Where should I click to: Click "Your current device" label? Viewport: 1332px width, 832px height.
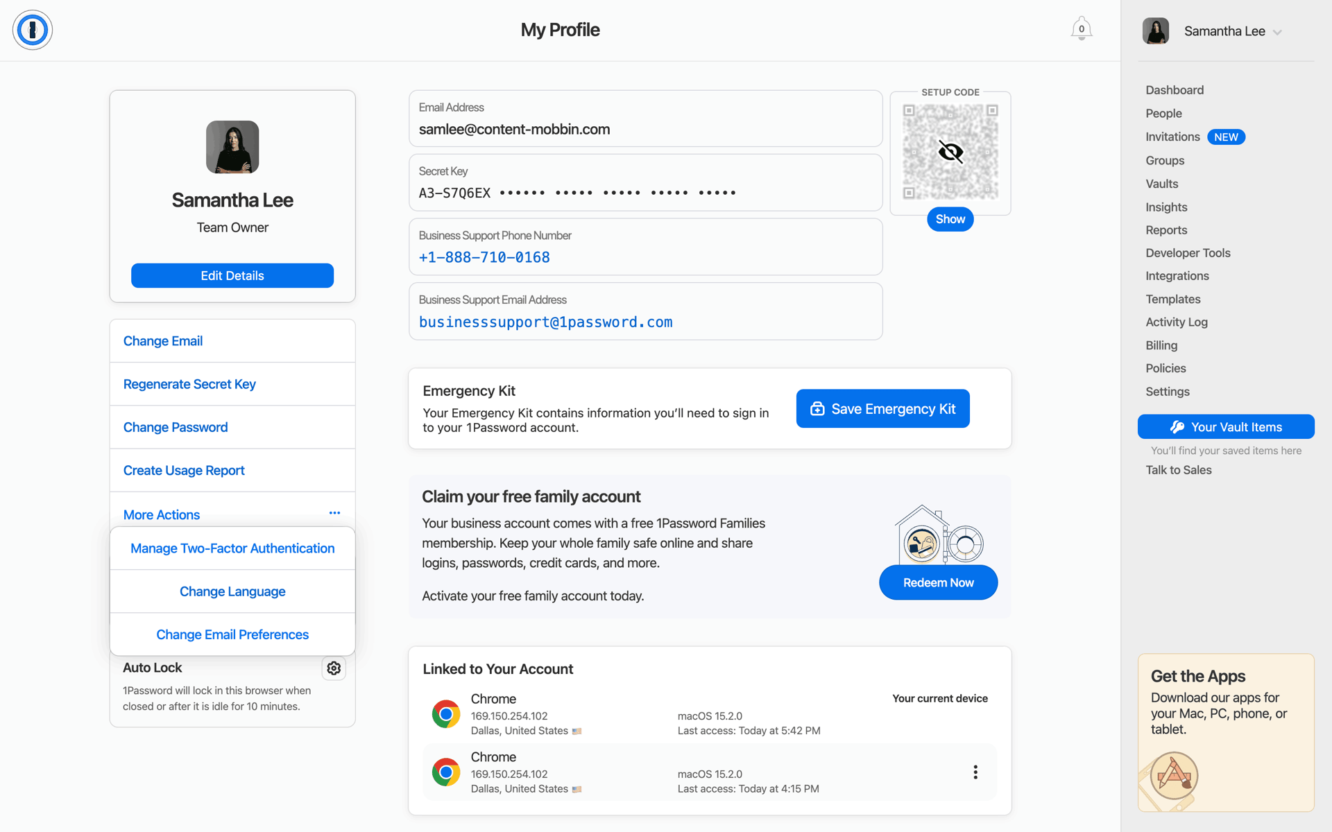pos(939,698)
